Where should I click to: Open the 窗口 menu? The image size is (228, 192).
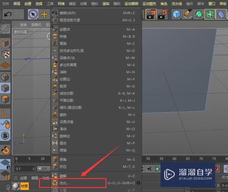point(212,4)
